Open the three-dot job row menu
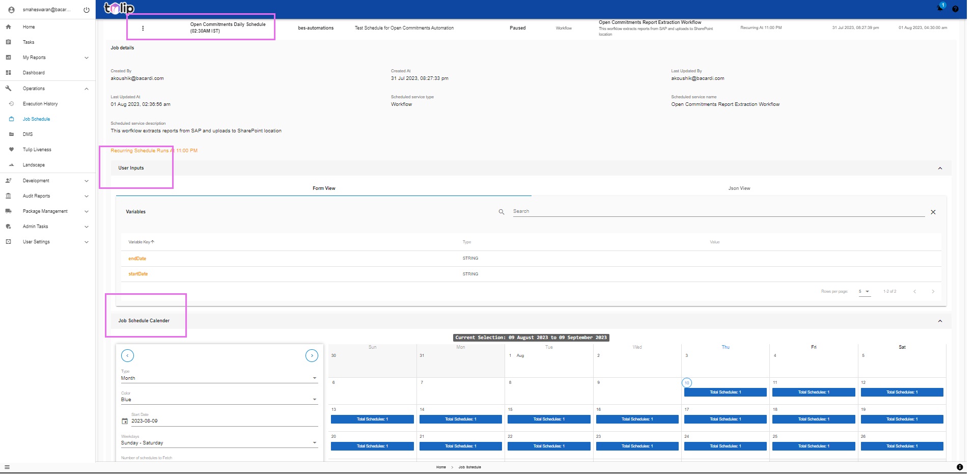The image size is (975, 476). click(143, 28)
